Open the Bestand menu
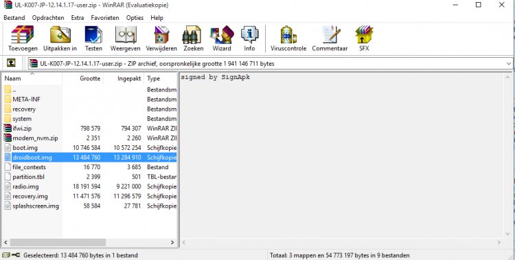 (x=14, y=18)
